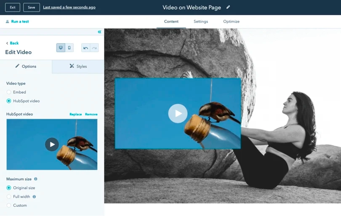
Task: Open the Optimize tab
Action: pyautogui.click(x=231, y=21)
